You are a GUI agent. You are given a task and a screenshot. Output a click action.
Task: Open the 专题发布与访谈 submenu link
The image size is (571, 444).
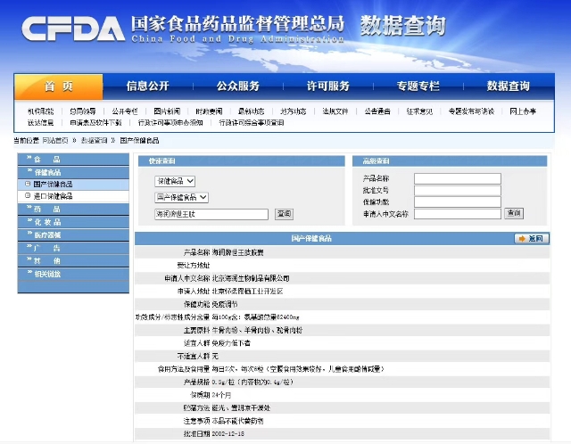pyautogui.click(x=471, y=111)
